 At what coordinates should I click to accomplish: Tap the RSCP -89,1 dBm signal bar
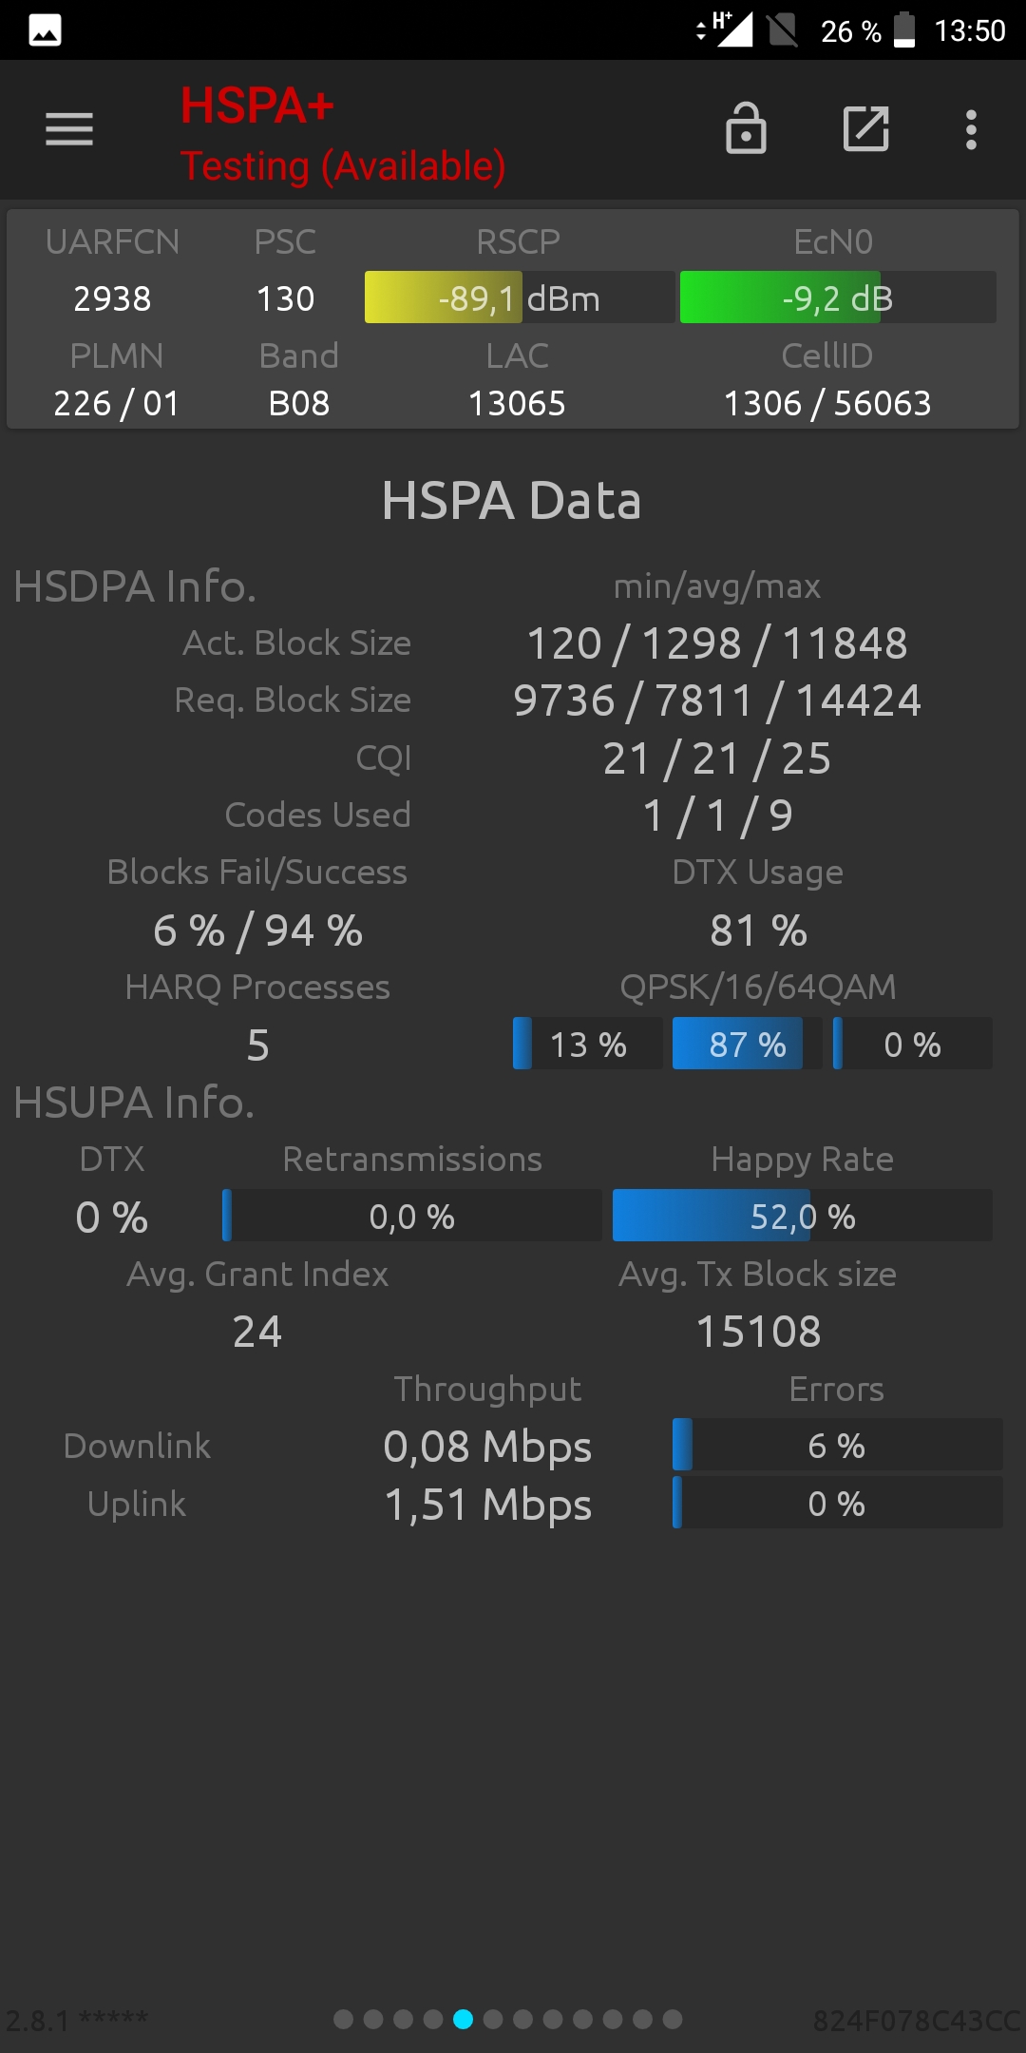click(520, 297)
